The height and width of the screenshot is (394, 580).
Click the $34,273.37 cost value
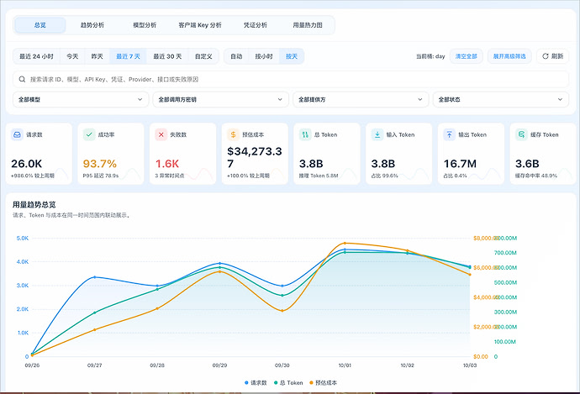pyautogui.click(x=255, y=157)
